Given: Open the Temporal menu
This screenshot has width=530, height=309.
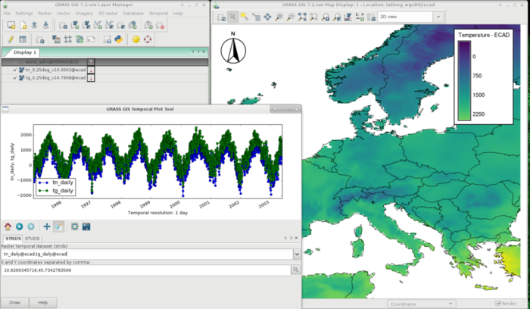Looking at the screenshot, I should (x=158, y=13).
